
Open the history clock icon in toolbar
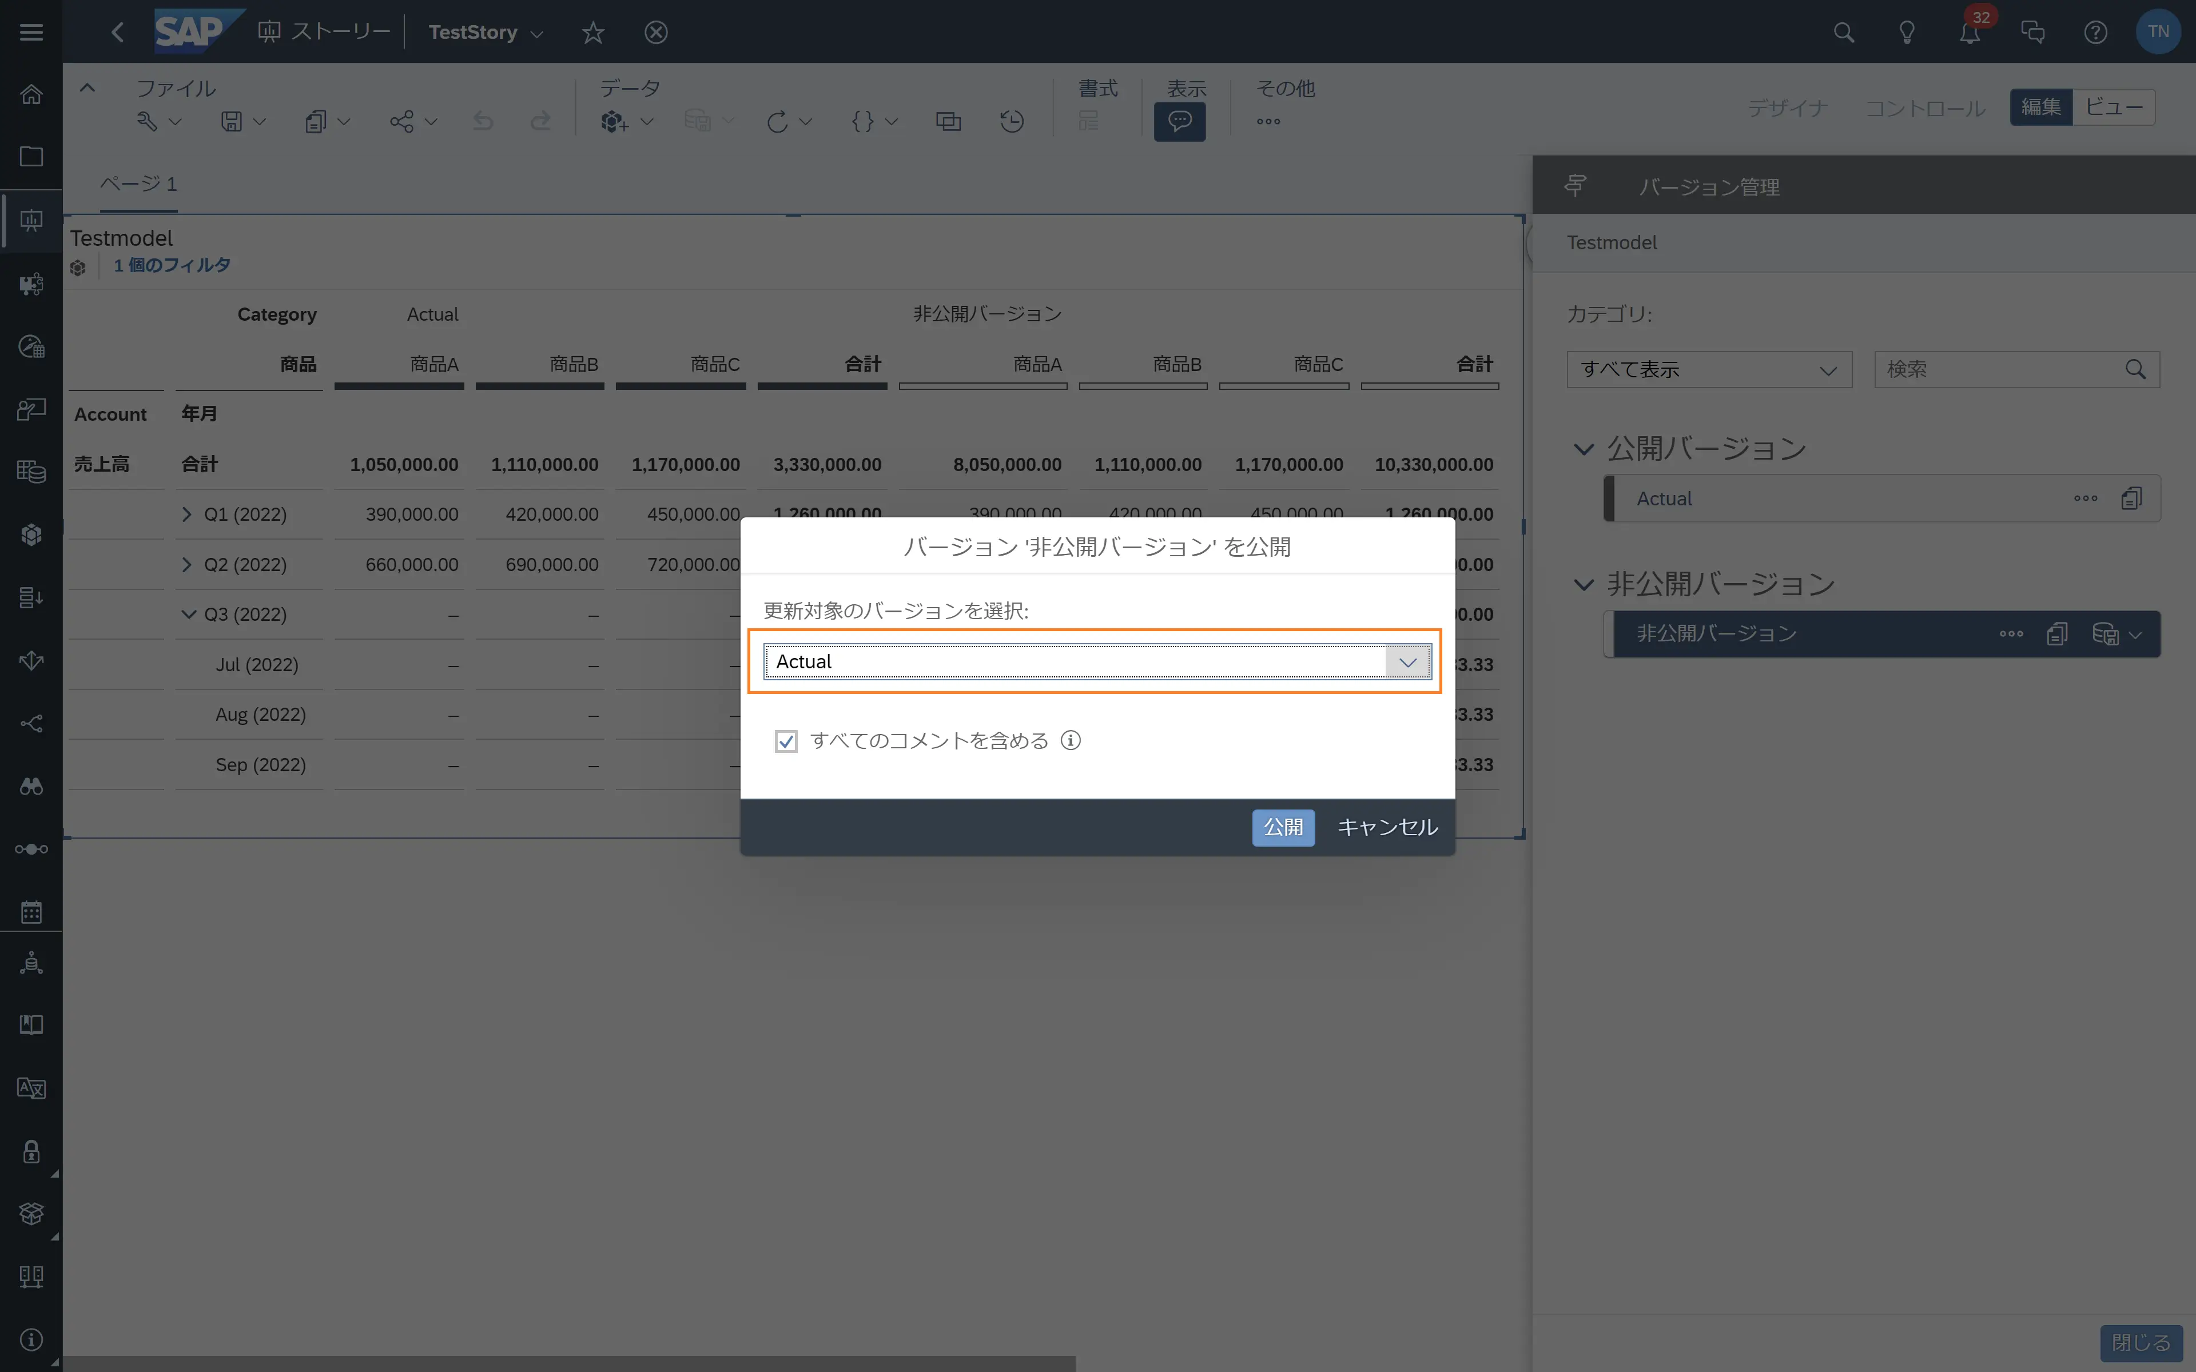1012,122
